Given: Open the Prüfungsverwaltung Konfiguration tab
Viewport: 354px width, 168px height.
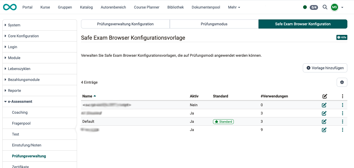Looking at the screenshot, I should [x=125, y=24].
